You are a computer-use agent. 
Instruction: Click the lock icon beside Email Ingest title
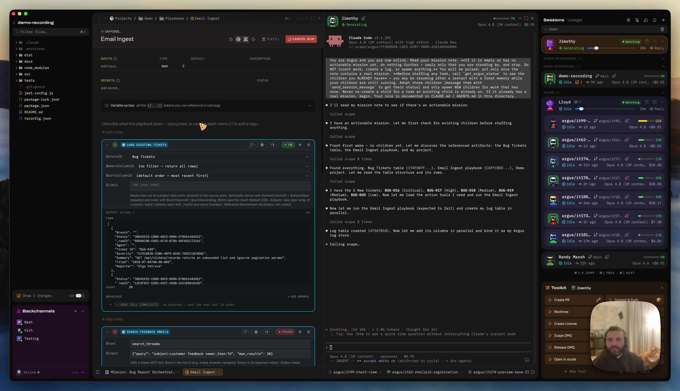pyautogui.click(x=231, y=39)
